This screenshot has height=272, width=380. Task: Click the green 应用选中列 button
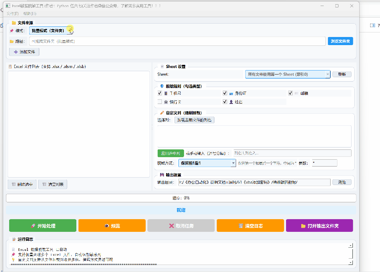pos(171,153)
